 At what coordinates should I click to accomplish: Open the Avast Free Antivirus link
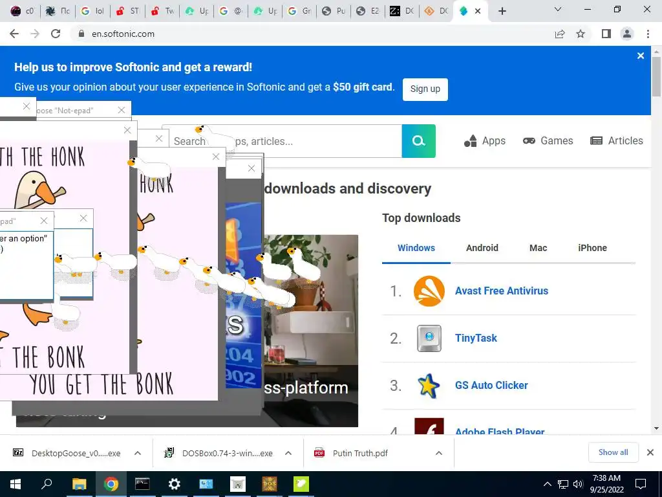(501, 291)
